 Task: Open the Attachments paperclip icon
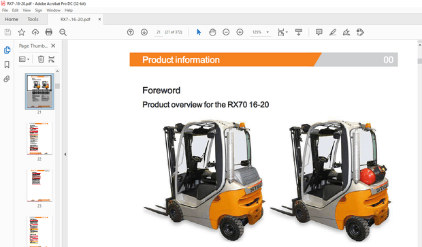click(7, 79)
